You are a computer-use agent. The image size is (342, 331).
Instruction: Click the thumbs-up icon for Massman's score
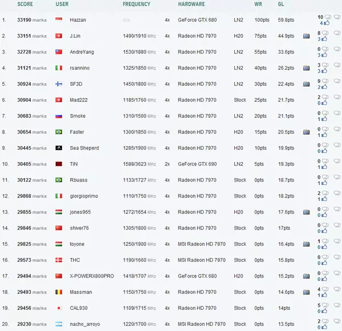coord(324,295)
